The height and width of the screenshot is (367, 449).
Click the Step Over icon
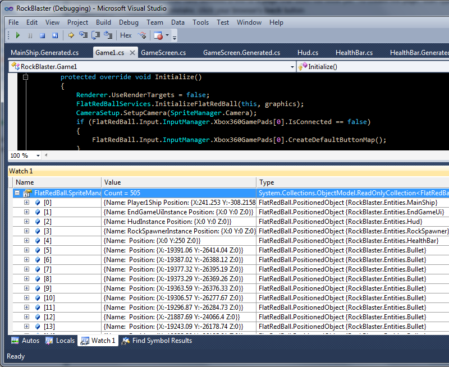[95, 35]
